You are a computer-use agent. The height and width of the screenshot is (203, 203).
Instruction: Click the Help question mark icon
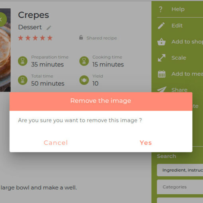(161, 9)
